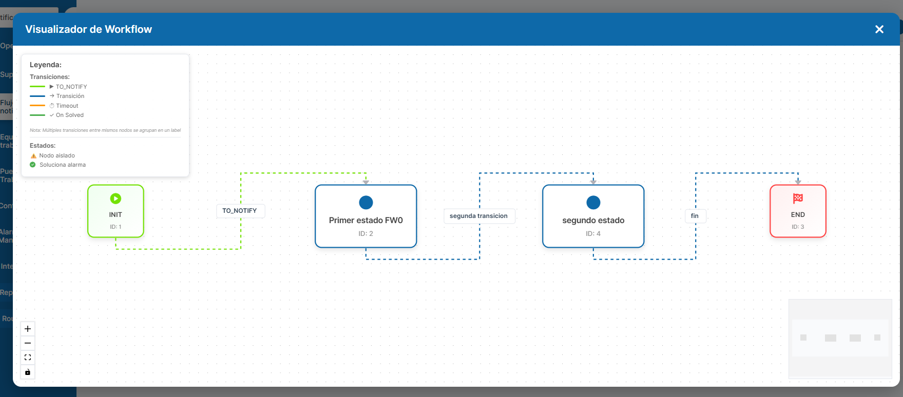Viewport: 903px width, 397px height.
Task: Click the ID: 4 text
Action: pos(593,233)
